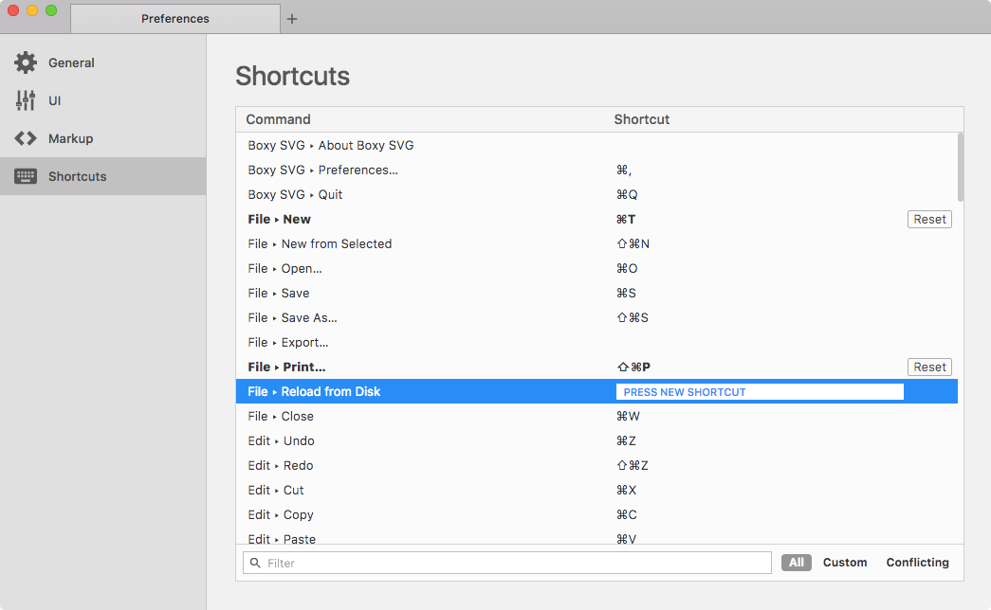991x610 pixels.
Task: Click the ⌘S shortcut cell for Save
Action: (x=626, y=293)
